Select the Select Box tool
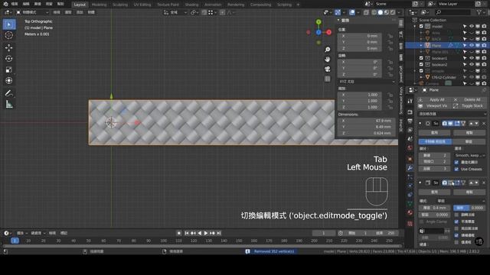 (x=9, y=24)
